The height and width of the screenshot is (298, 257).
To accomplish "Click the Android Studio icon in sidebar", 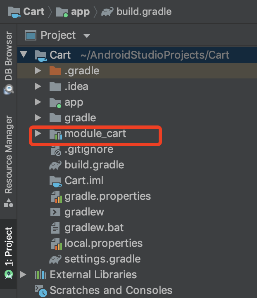I will click(x=9, y=274).
